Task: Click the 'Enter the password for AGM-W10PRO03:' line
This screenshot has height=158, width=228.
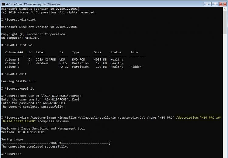Action: point(34,103)
